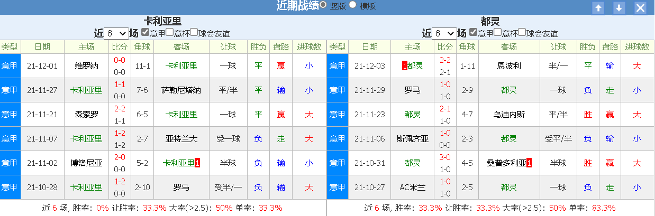Click corner count 11-1
Screen dimensions: 655x216
142,66
